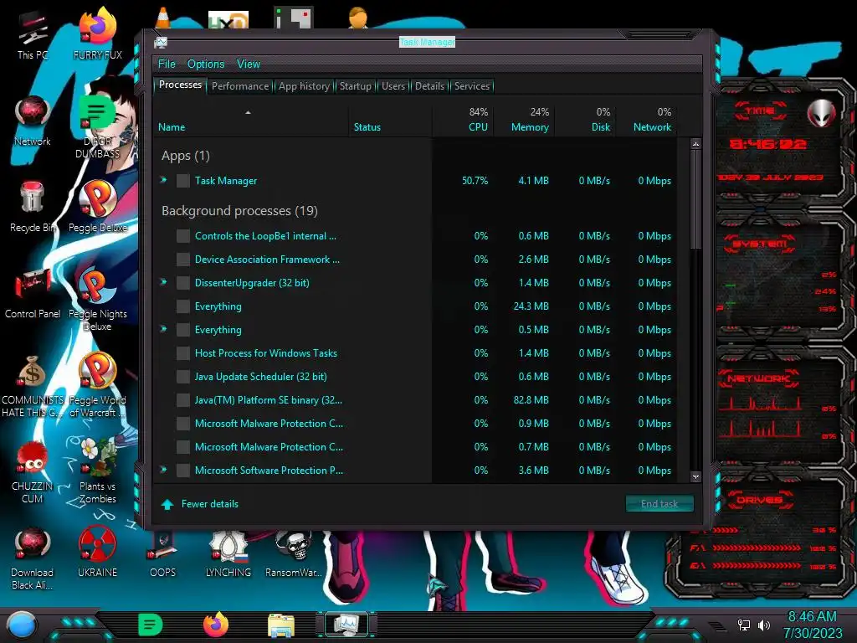This screenshot has height=643, width=857.
Task: Open the Download Black Ali... desktop icon
Action: (33, 558)
